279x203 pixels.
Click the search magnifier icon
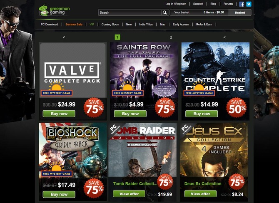point(165,12)
